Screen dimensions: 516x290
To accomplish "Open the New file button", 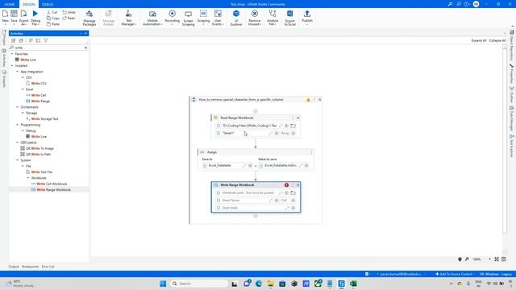I will tap(6, 17).
